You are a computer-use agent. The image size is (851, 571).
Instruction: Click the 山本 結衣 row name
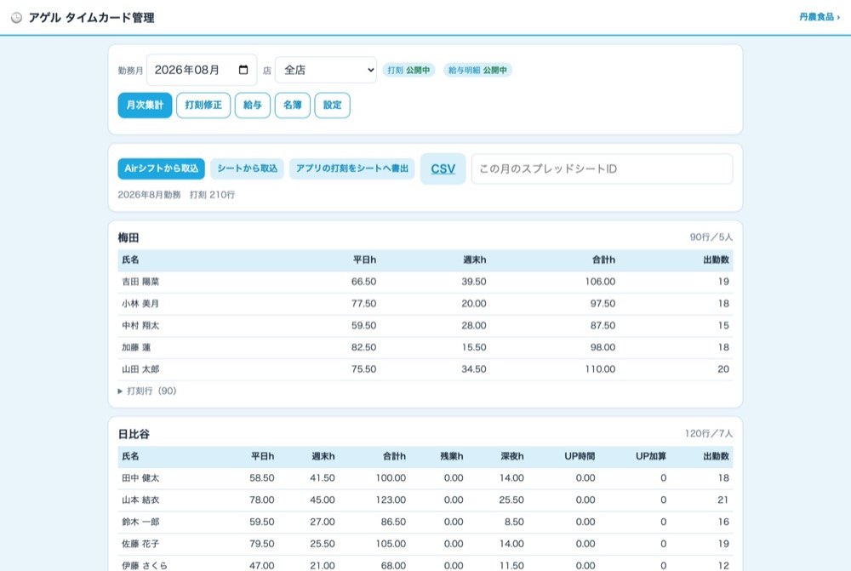[140, 500]
